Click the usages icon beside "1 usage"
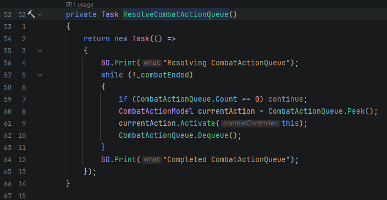The image size is (387, 200). (x=69, y=5)
